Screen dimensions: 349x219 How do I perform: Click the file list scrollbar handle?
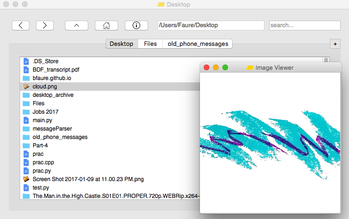tap(326, 60)
